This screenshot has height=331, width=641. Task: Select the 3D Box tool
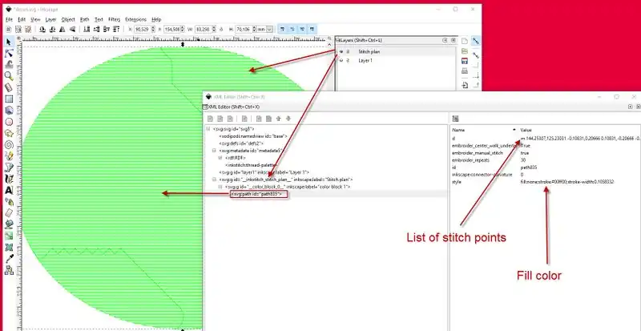click(9, 111)
